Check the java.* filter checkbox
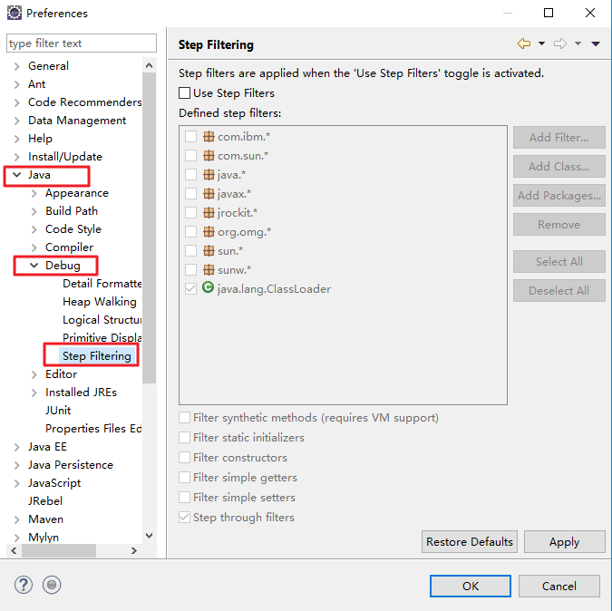612x611 pixels. pyautogui.click(x=190, y=174)
